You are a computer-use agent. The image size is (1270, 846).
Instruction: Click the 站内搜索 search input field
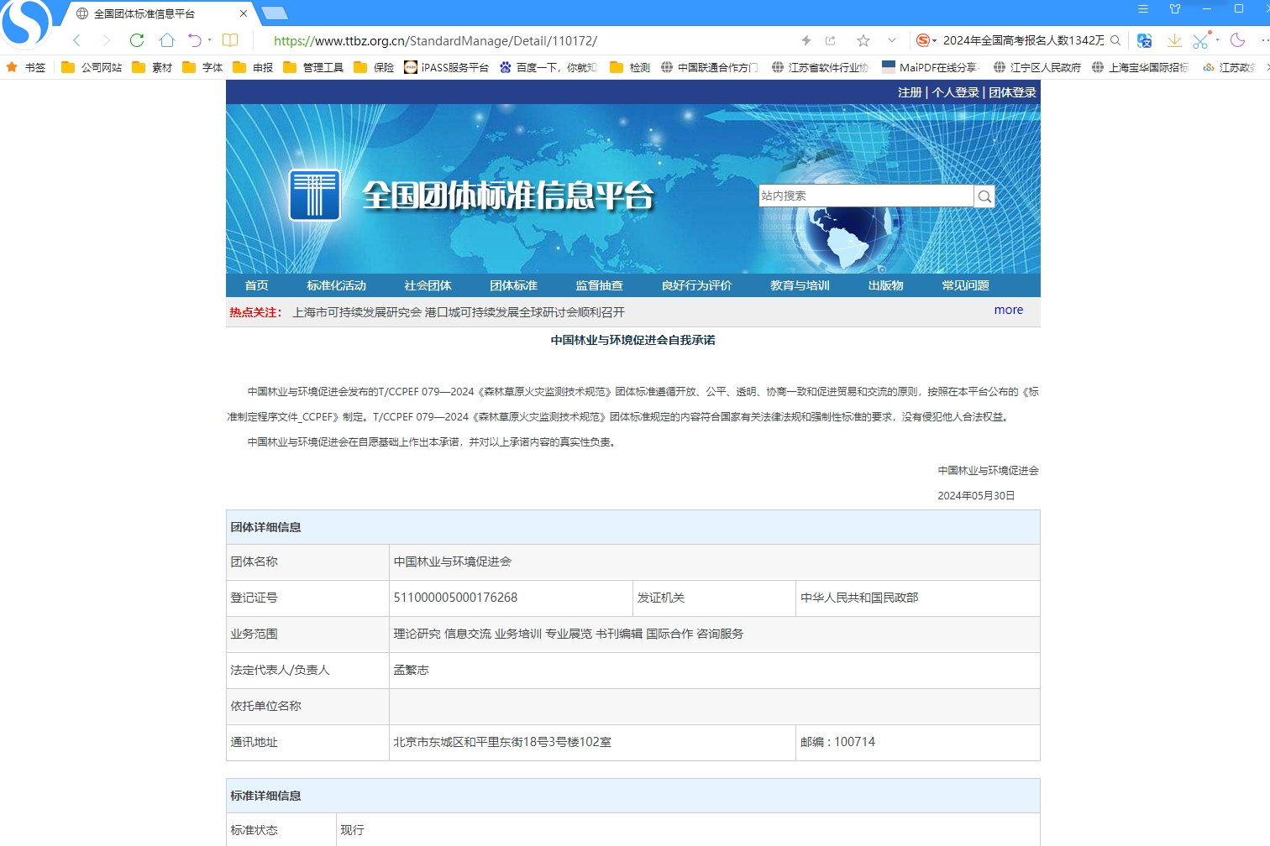pyautogui.click(x=865, y=196)
